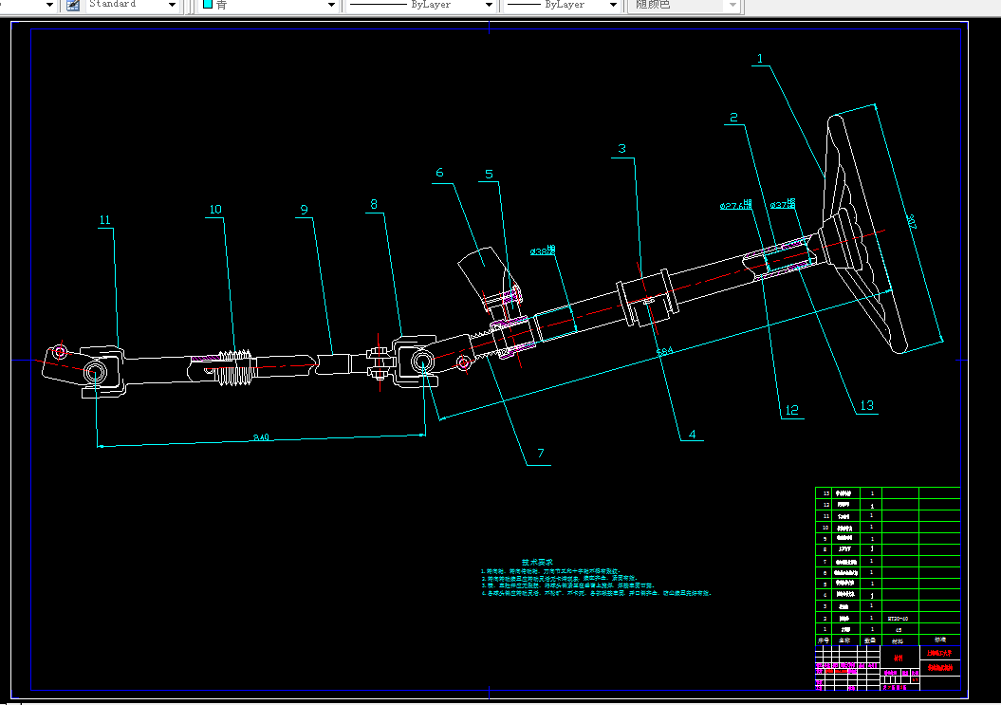Select balloon number 7 leader label
Image resolution: width=1001 pixels, height=705 pixels.
540,454
